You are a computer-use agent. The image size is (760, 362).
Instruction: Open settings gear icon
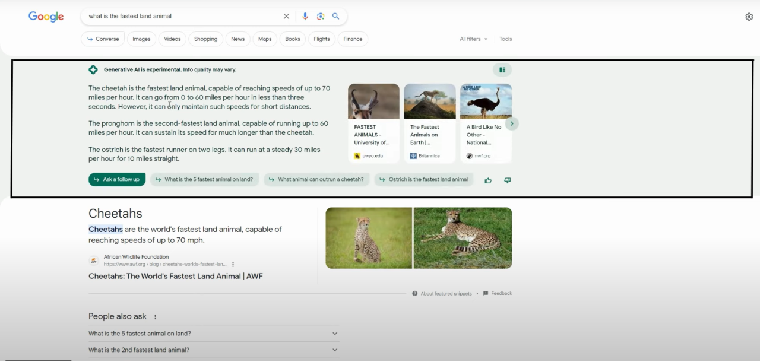pyautogui.click(x=749, y=17)
